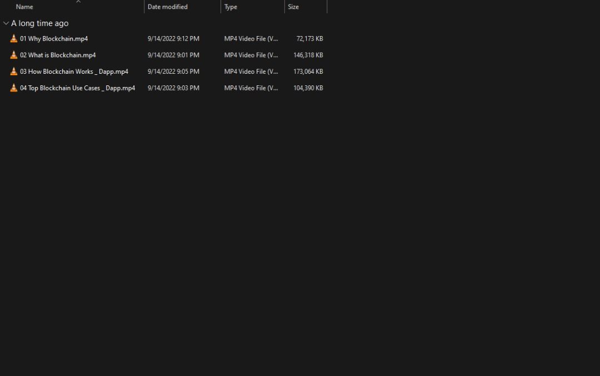Select the '02 What is Blockchain.mp4' file name
This screenshot has width=600, height=376.
(x=58, y=55)
